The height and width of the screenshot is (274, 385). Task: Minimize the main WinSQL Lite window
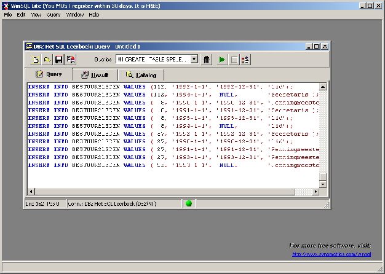click(363, 6)
